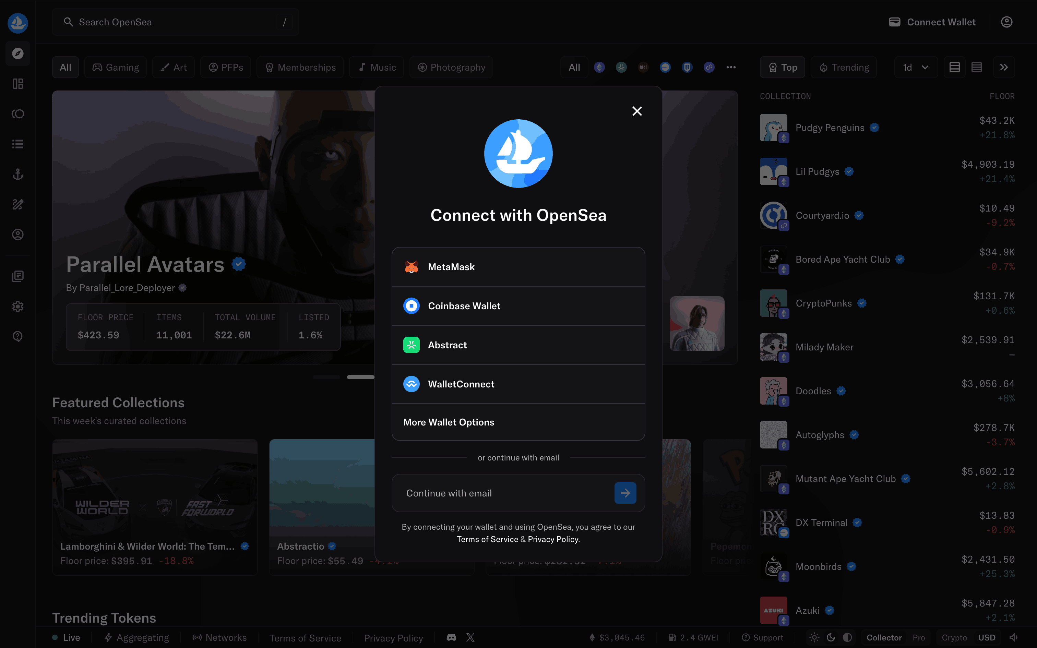Image resolution: width=1037 pixels, height=648 pixels.
Task: Click the OpenSea logo in sidebar
Action: point(17,23)
